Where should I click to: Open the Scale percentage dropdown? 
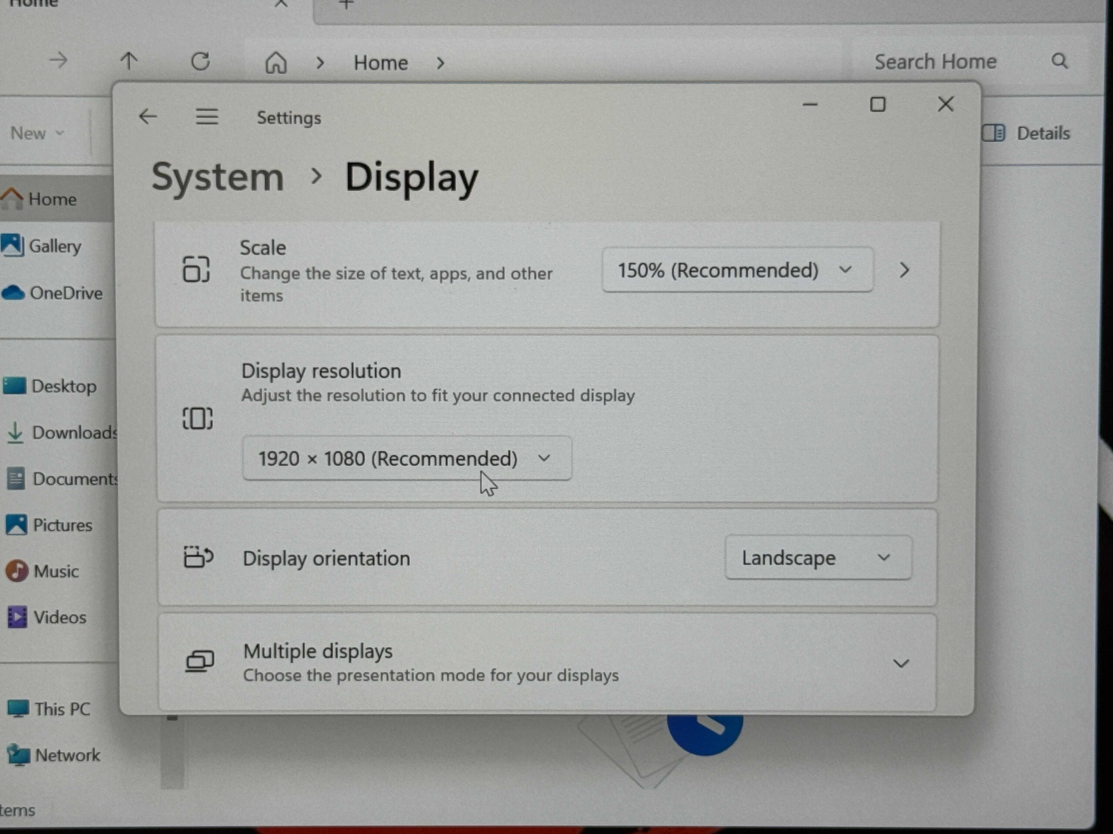[737, 270]
